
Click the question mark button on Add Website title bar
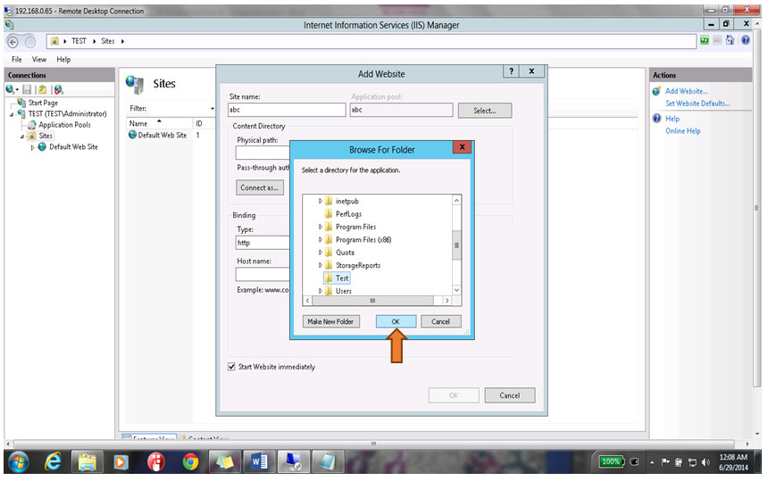pos(512,71)
